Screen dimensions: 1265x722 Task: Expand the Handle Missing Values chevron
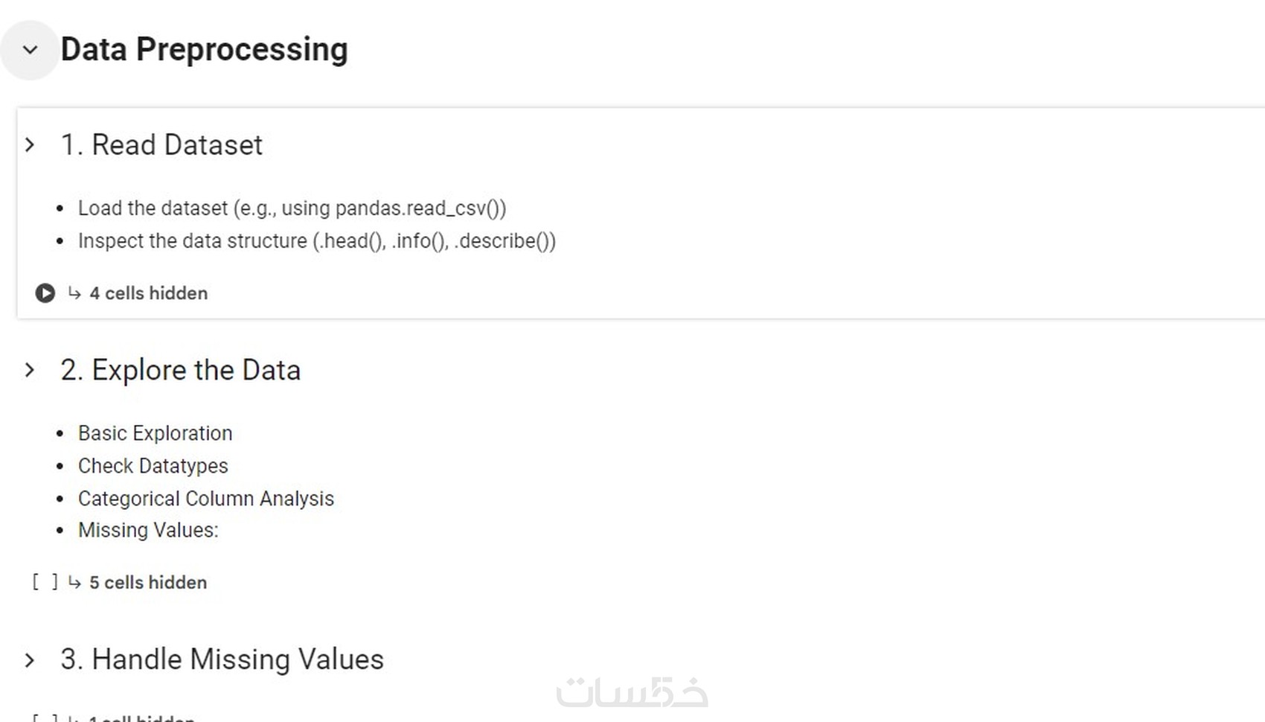point(30,660)
